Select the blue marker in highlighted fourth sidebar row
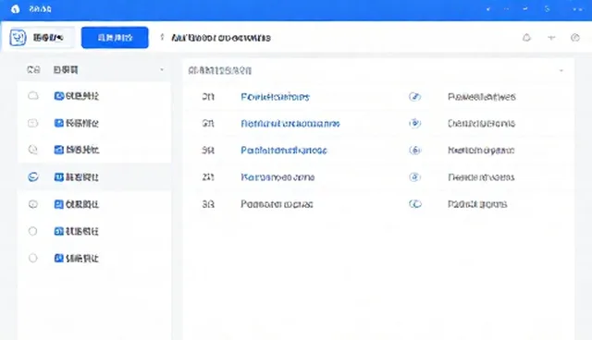Viewport: 592px width, 340px height. [x=33, y=176]
